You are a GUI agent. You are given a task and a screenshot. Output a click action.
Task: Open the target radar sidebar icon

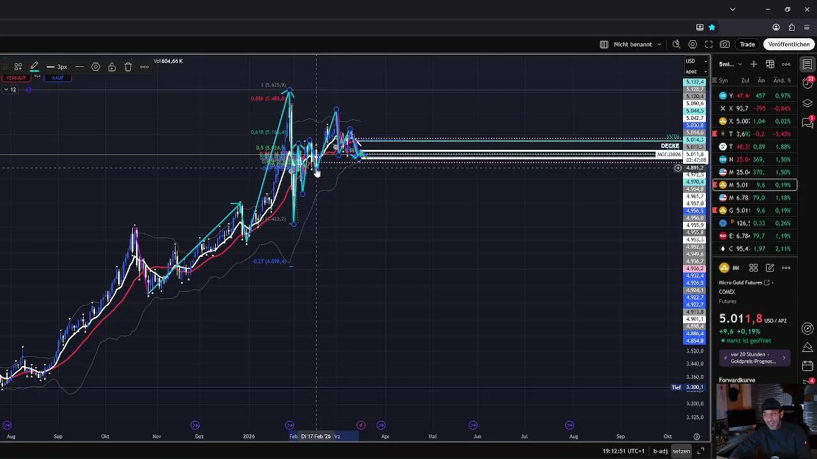coord(807,329)
